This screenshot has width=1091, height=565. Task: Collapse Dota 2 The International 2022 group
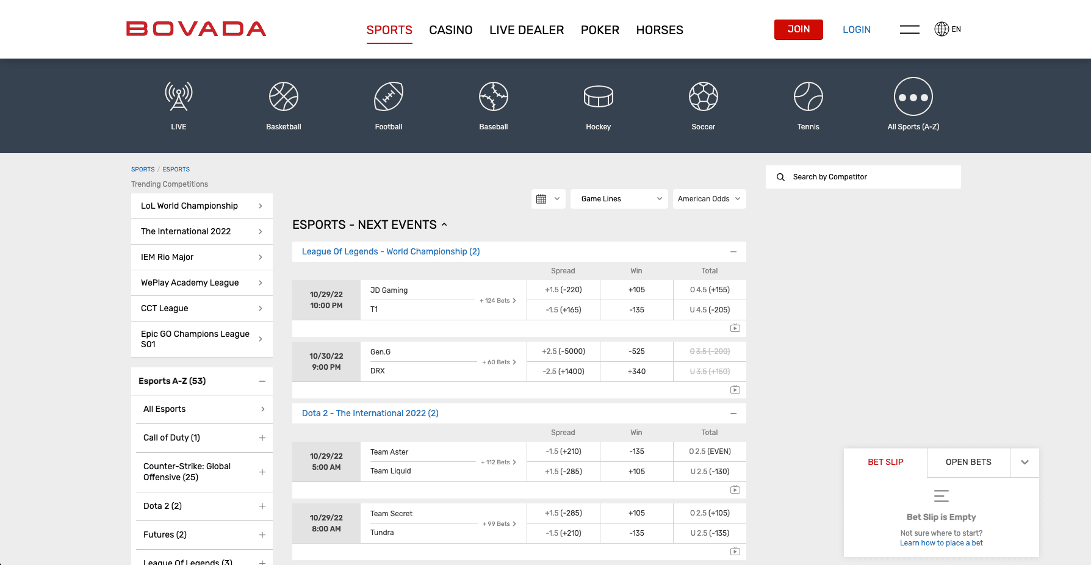click(733, 414)
